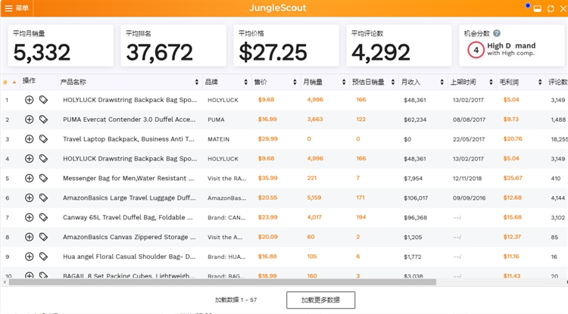Add AmazonBasics Large Travel Luggage with plus icon

tap(29, 197)
